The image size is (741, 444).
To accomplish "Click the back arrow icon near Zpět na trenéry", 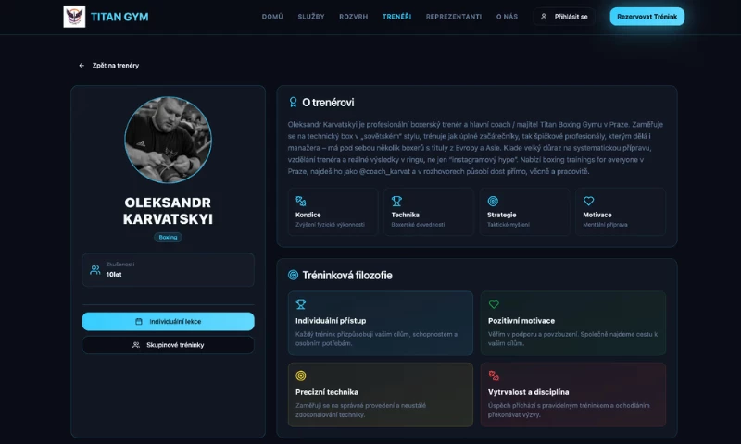I will (x=82, y=66).
